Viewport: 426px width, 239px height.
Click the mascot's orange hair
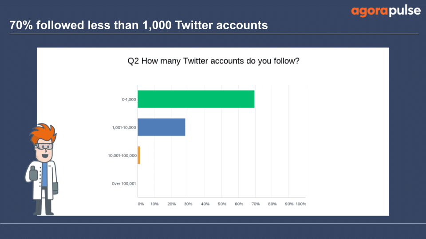click(43, 133)
